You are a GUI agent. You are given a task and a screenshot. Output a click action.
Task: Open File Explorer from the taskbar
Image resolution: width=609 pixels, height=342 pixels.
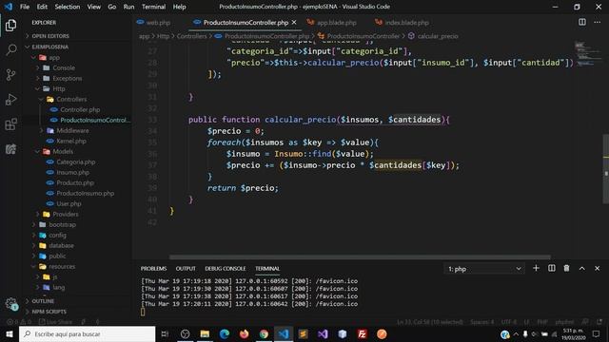(205, 333)
